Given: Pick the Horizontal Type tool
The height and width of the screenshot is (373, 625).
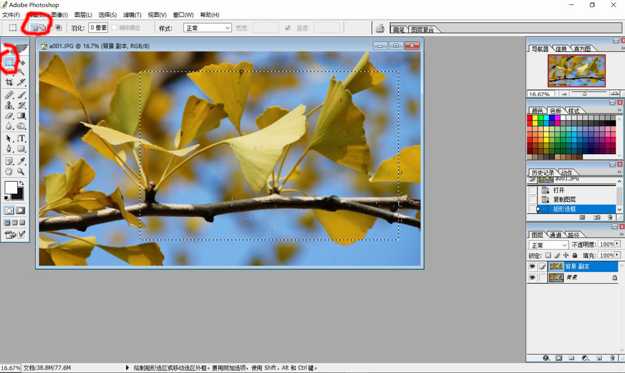Looking at the screenshot, I should pos(21,139).
